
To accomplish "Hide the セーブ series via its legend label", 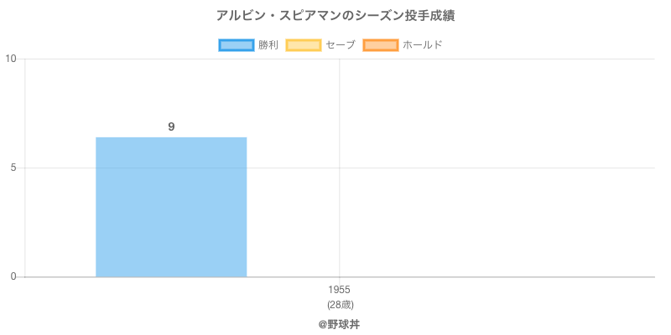I will point(340,45).
